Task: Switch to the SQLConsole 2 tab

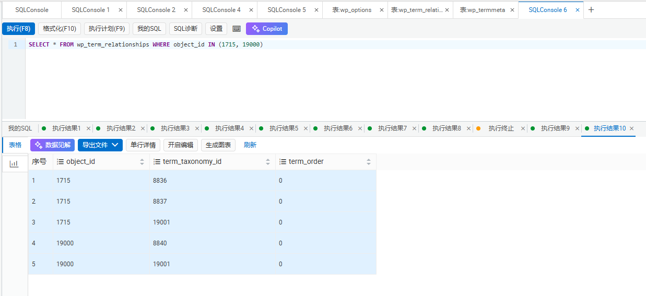Action: (x=156, y=10)
